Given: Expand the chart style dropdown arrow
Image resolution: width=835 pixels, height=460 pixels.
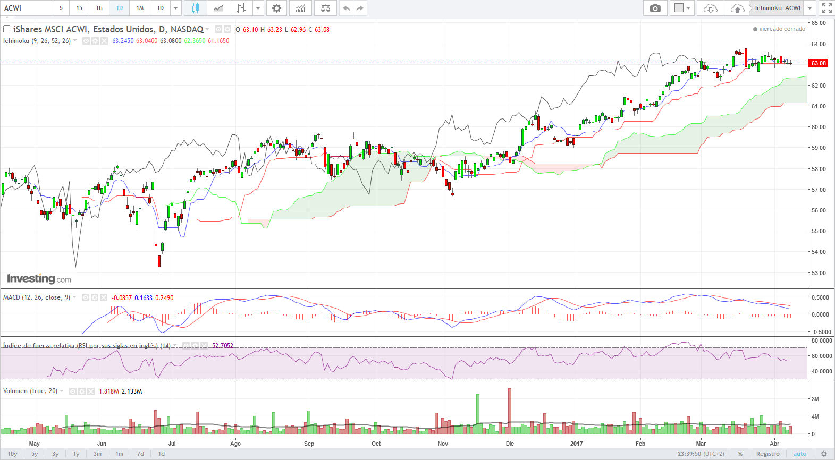Looking at the screenshot, I should pos(258,8).
